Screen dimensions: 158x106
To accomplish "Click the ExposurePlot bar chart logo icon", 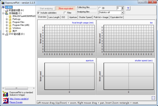I will (6, 94).
